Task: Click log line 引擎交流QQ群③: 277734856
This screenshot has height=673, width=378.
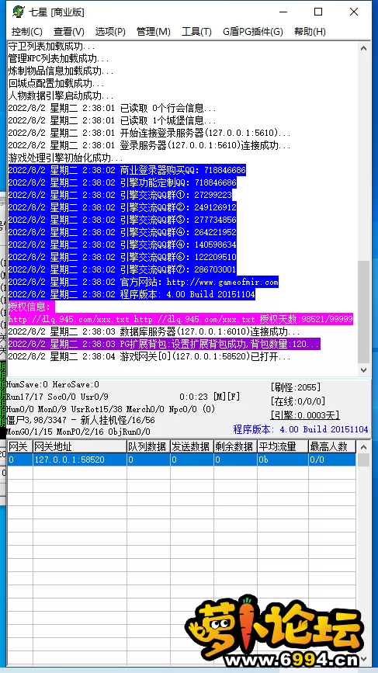Action: [123, 220]
